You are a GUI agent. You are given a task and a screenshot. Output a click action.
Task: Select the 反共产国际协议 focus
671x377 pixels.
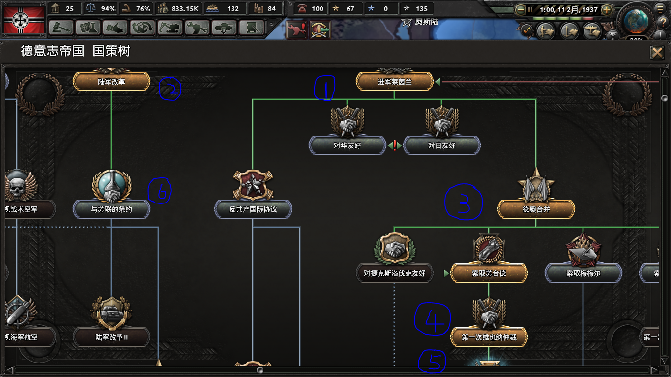[x=253, y=209]
